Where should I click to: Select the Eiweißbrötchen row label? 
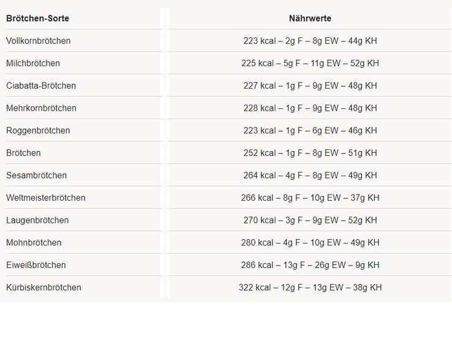point(36,265)
